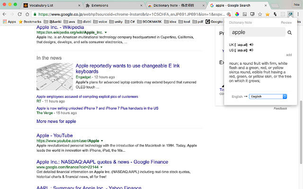Click the outlined star extension icon
Screen dimensions: 303x189
pos(260,14)
